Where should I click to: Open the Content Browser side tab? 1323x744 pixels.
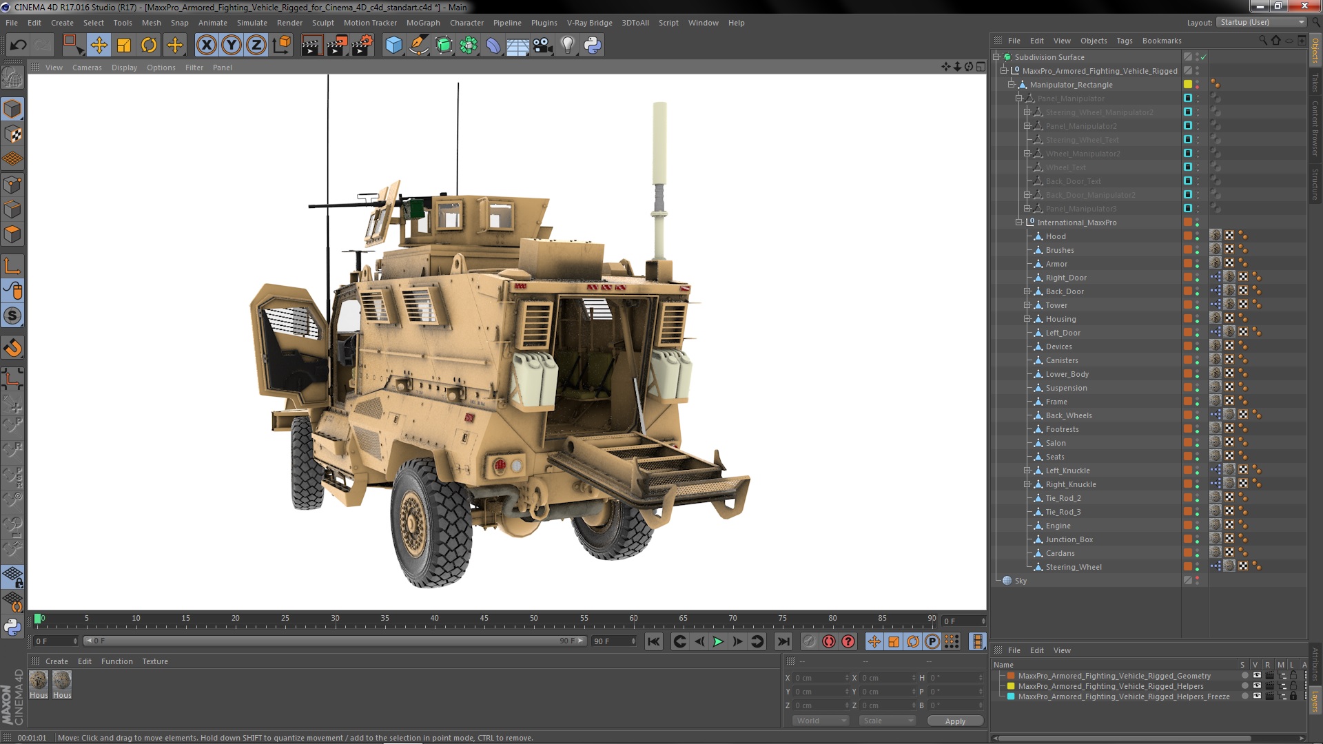[x=1315, y=129]
